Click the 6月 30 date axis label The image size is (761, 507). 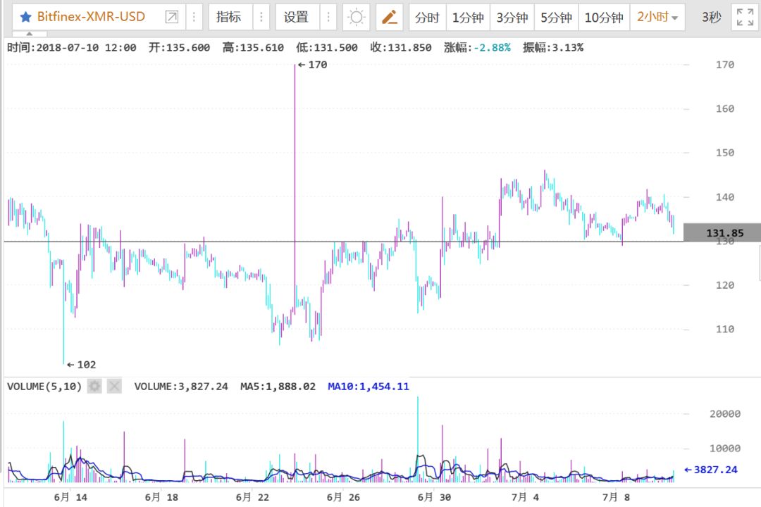click(434, 497)
